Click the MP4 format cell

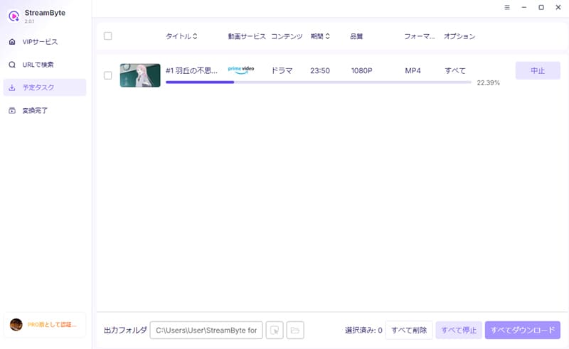(x=413, y=70)
